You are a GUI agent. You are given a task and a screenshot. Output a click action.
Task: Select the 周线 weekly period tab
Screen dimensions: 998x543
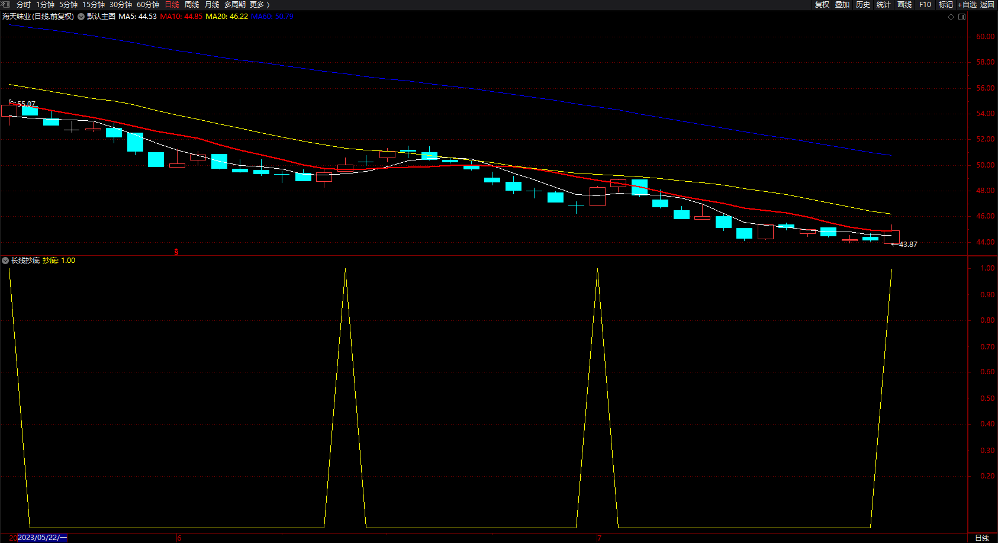(192, 5)
